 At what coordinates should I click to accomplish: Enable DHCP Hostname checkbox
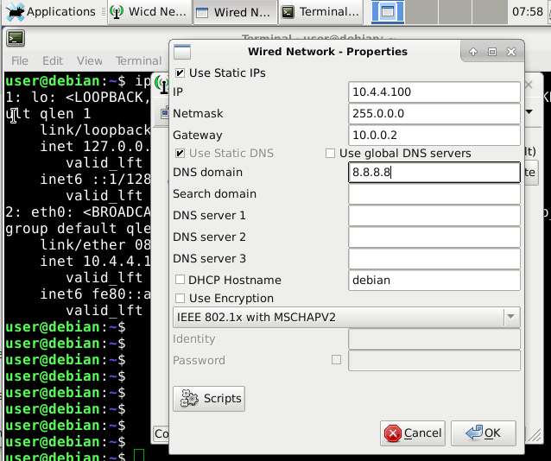[180, 280]
